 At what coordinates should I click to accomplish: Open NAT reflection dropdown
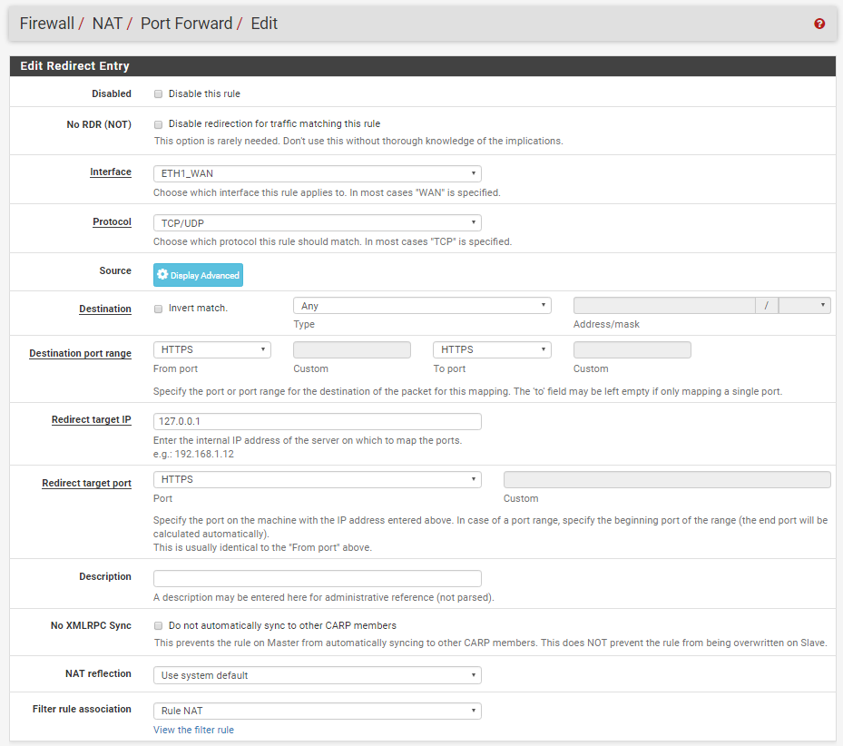[x=318, y=675]
